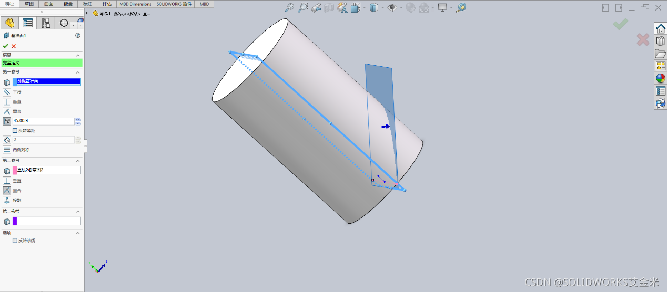The width and height of the screenshot is (667, 292).
Task: Open the File Explorer task pane icon
Action: pos(661,54)
